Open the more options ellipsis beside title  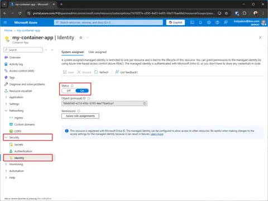(x=88, y=37)
